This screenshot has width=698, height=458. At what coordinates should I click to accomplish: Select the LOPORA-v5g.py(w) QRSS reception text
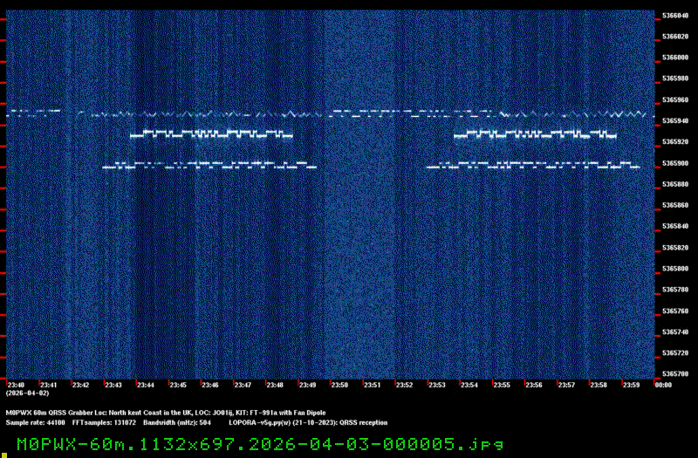308,422
